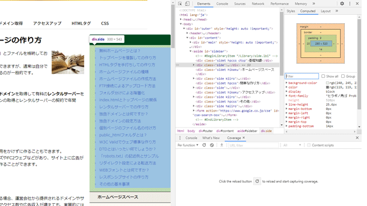Expand padding-bottom computed property

tap(286, 126)
